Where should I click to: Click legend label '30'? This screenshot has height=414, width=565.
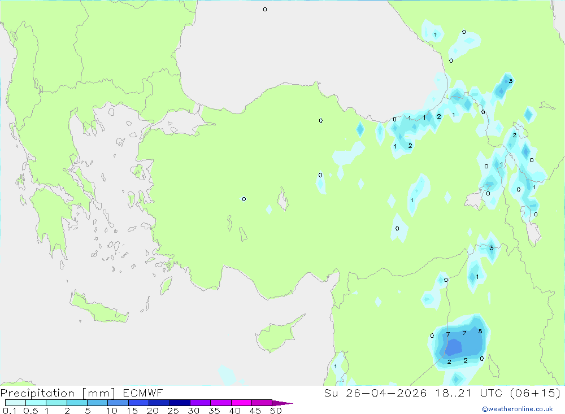(x=193, y=411)
